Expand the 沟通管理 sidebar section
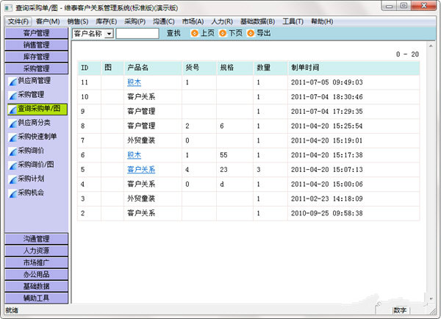 (36, 239)
